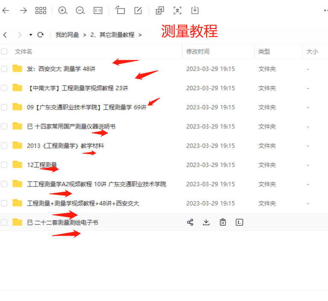Open folder 发：西安交大 测量学 48讲

[61, 69]
